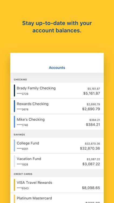Open the Vacation Fund account

pos(57,161)
